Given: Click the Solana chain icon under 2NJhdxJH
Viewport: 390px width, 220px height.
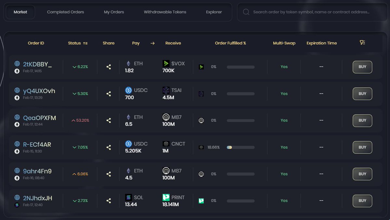Looking at the screenshot, I should 17,205.
